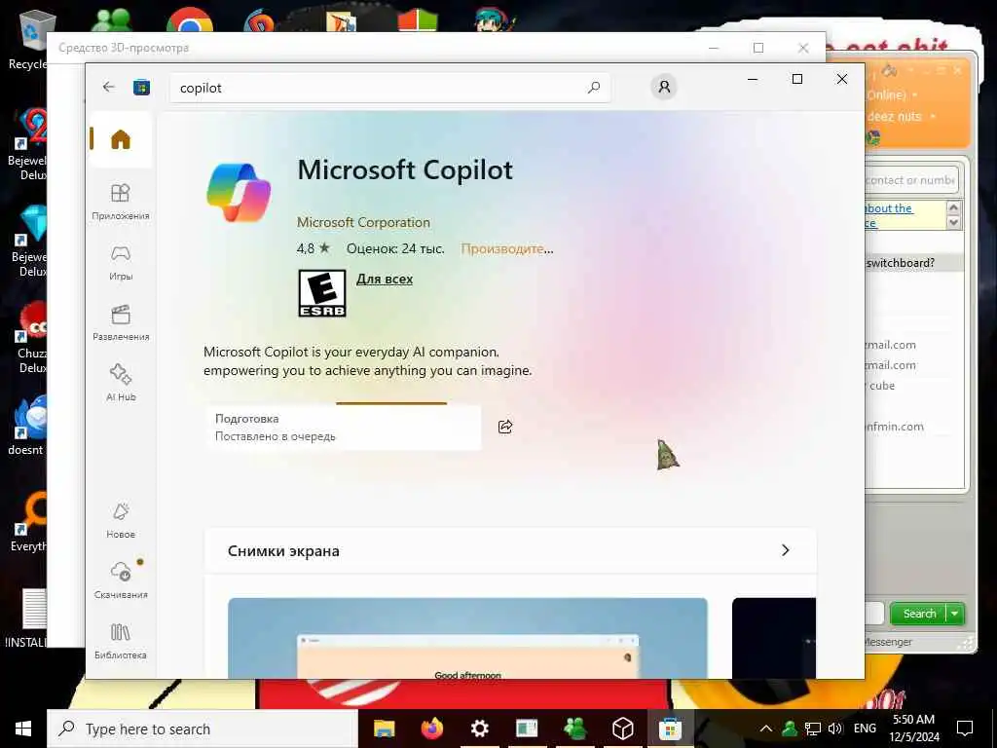Open the first Copilot screenshot thumbnail
Screen dimensions: 997x748
point(467,638)
